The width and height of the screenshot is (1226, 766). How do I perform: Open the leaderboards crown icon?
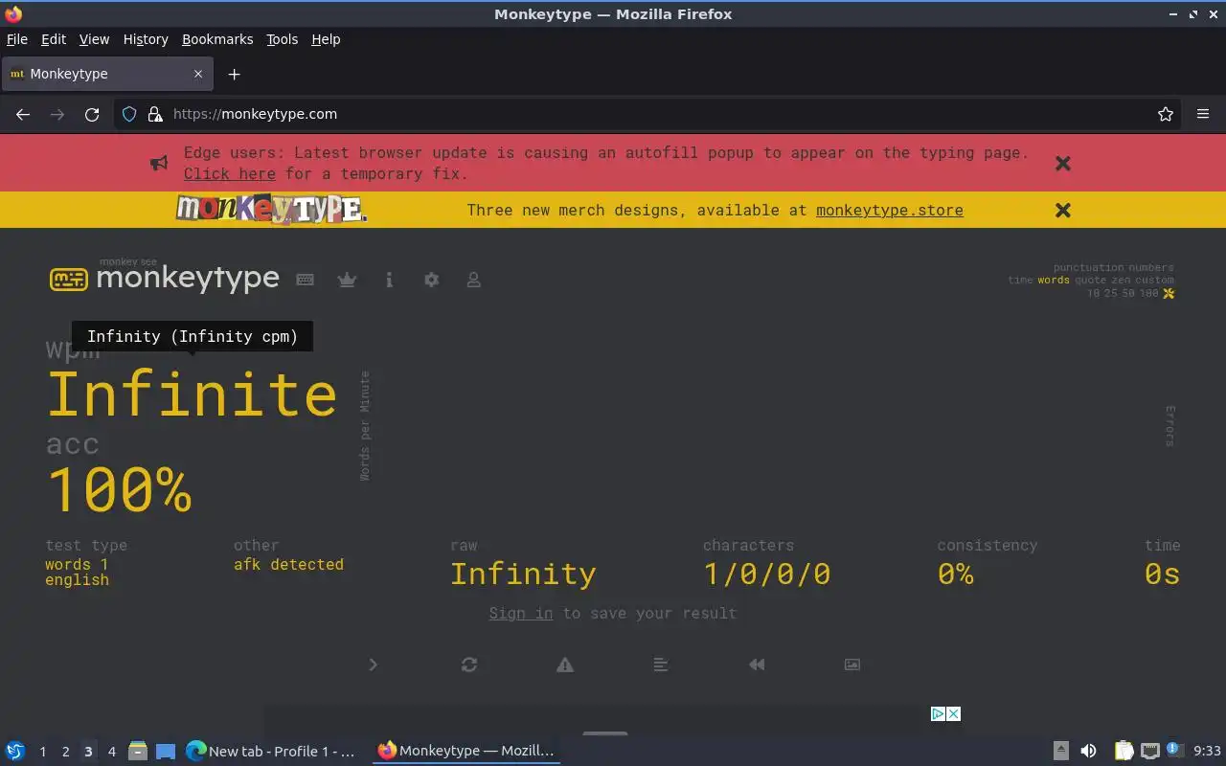point(347,280)
